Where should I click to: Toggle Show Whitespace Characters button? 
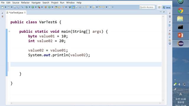coord(83,7)
